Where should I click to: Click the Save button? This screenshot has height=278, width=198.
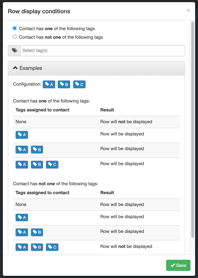(x=178, y=265)
